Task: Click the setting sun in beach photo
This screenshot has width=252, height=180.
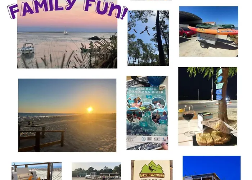Action: tap(90, 109)
